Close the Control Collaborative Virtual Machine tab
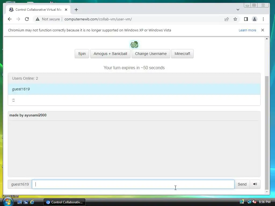The image size is (275, 206). click(66, 10)
